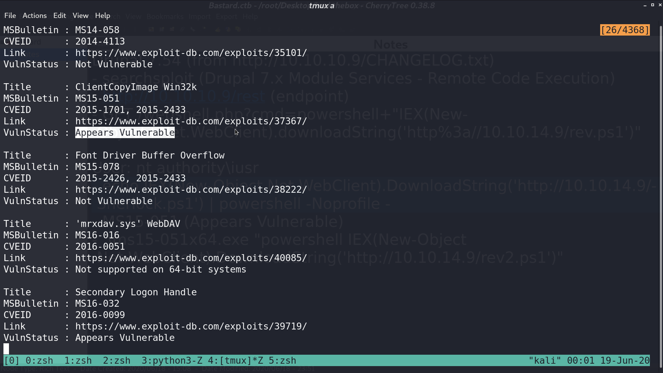
Task: Click the [26/4368] scroll position indicator
Action: pos(625,30)
